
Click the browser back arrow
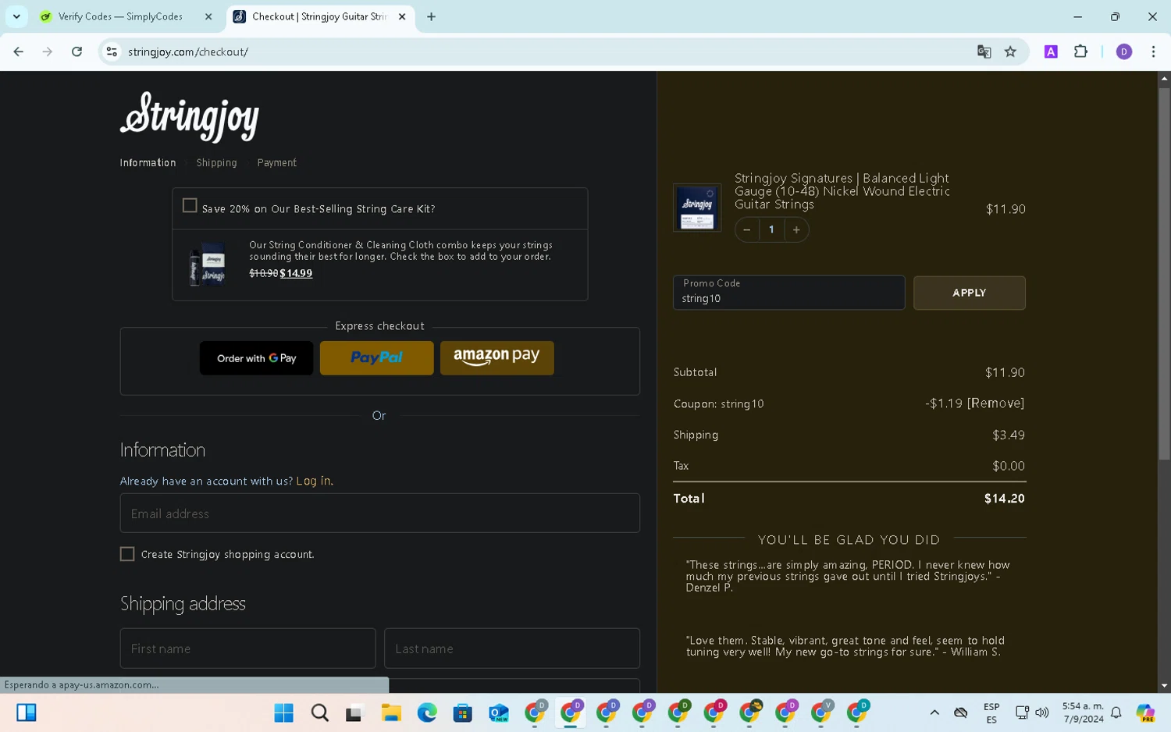tap(18, 52)
